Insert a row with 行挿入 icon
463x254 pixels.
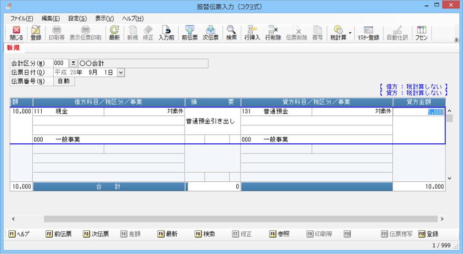point(252,33)
